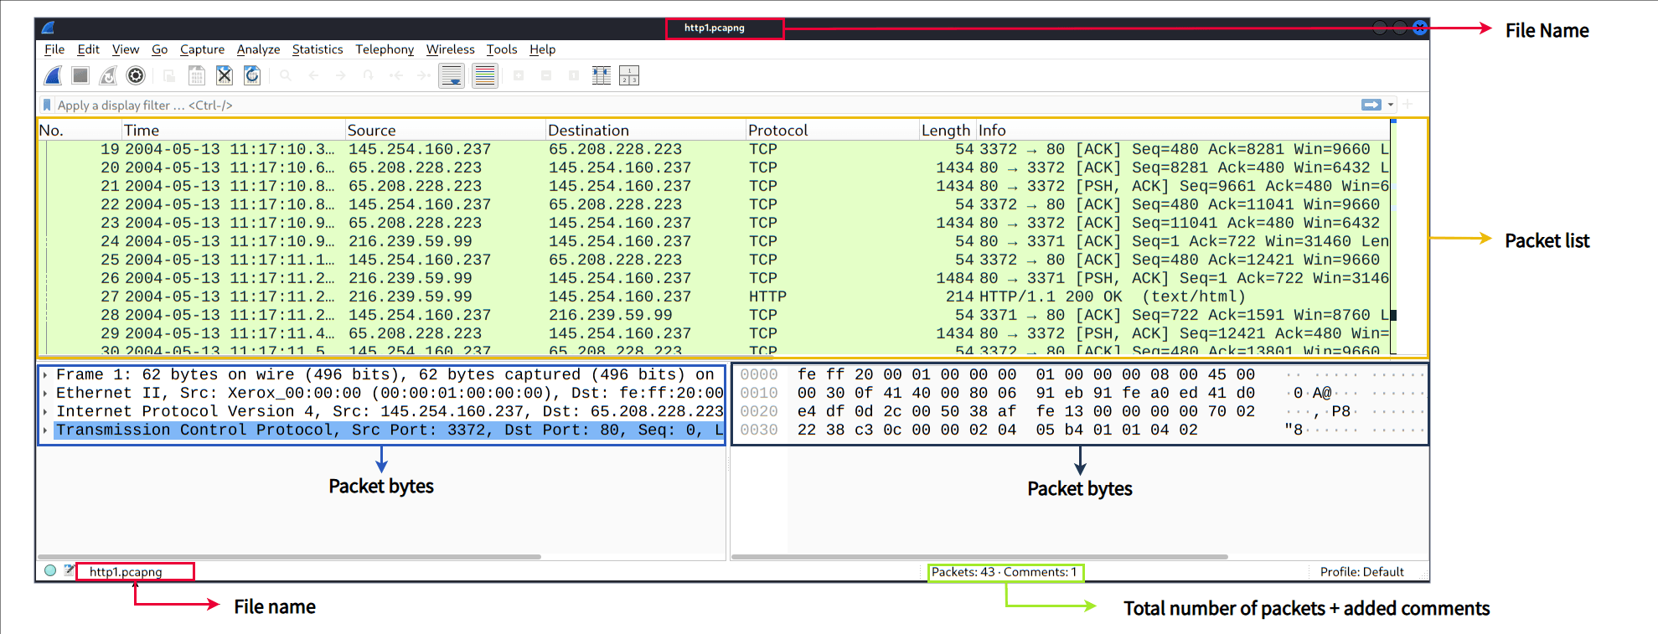
Task: Expand the Frame 1 tree node
Action: click(45, 375)
